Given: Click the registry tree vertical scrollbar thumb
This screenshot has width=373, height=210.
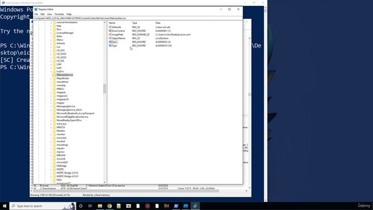Looking at the screenshot, I should coord(104,89).
